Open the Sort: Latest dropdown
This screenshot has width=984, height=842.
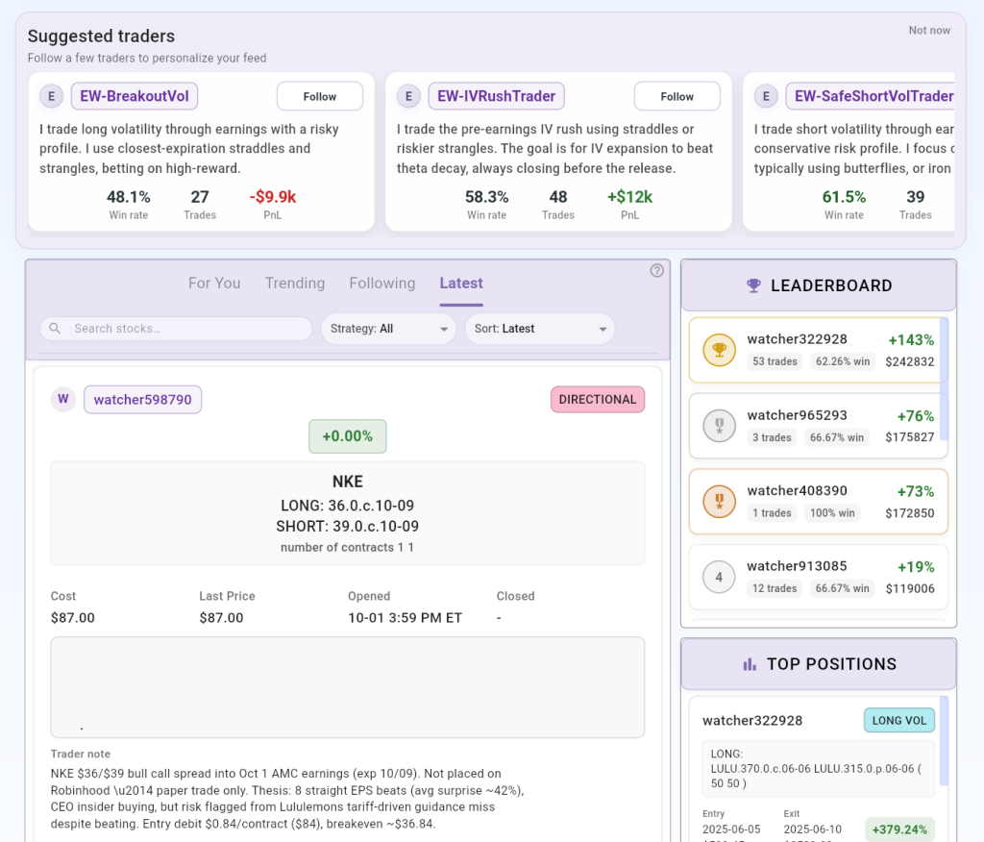coord(540,329)
